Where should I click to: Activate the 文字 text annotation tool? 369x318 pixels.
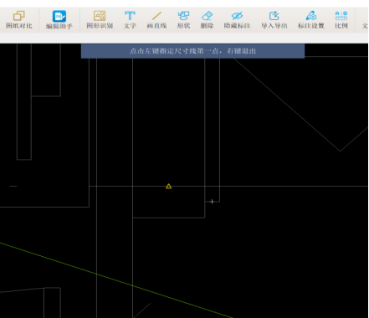[130, 20]
